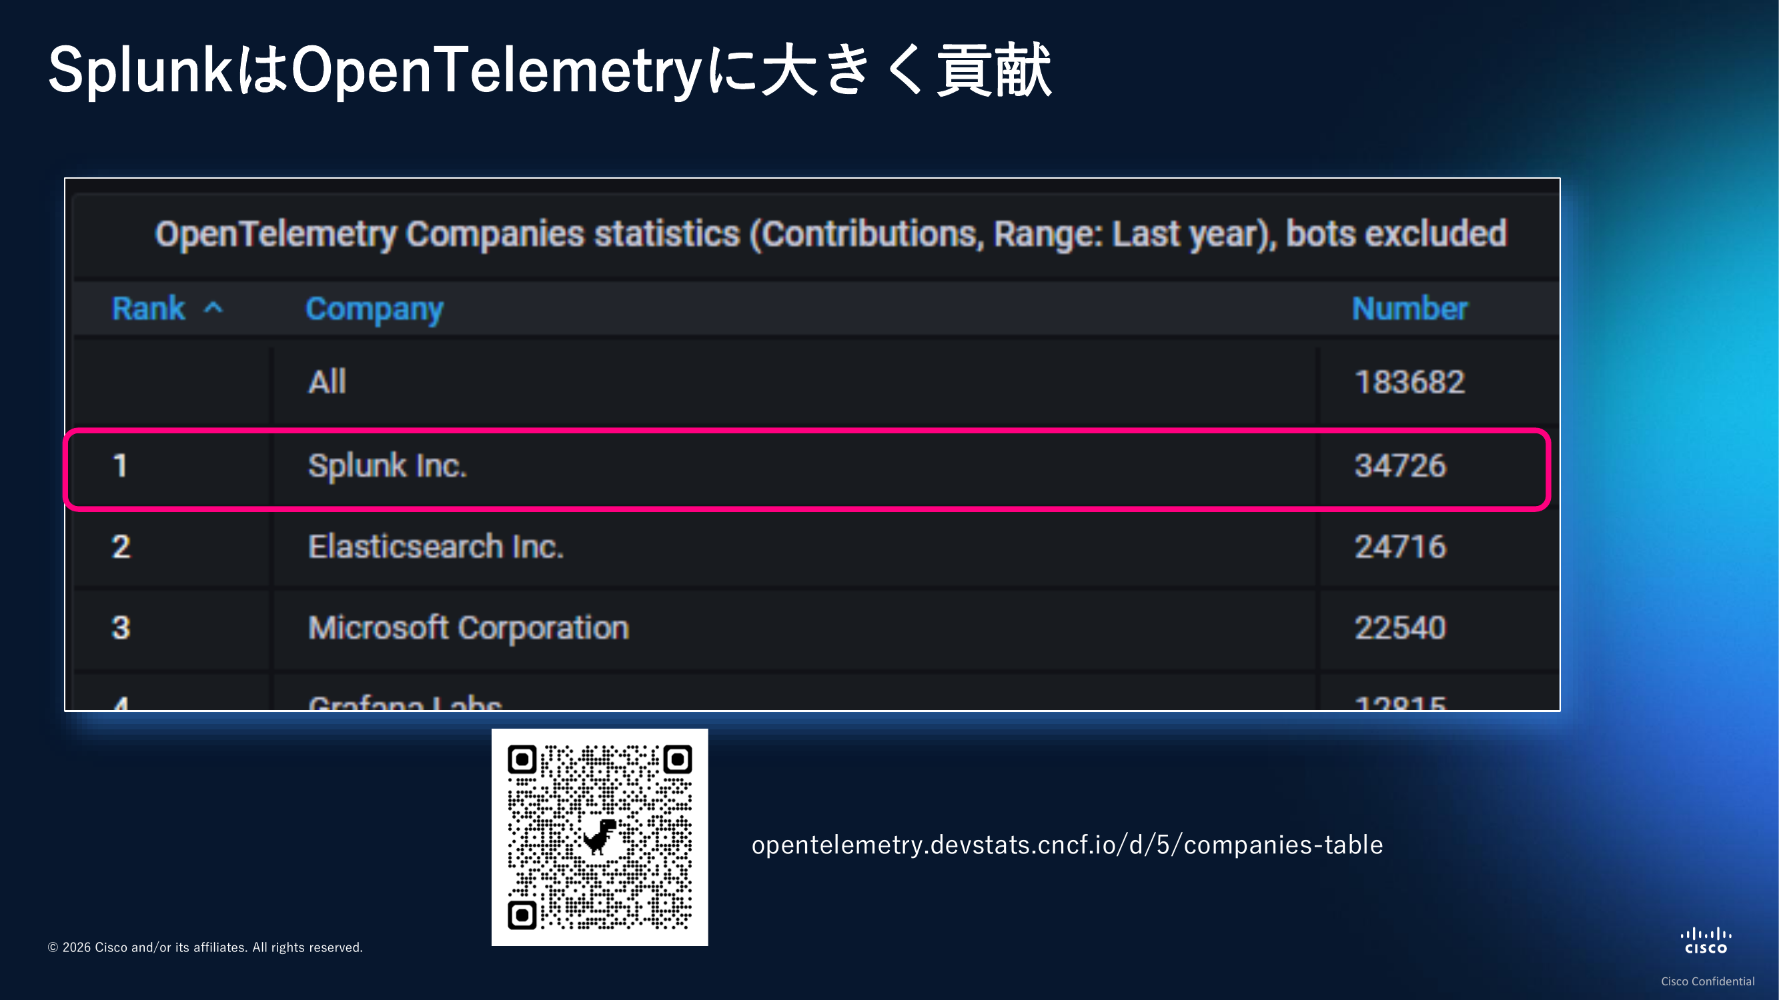Click the Cisco logo

(x=1705, y=941)
